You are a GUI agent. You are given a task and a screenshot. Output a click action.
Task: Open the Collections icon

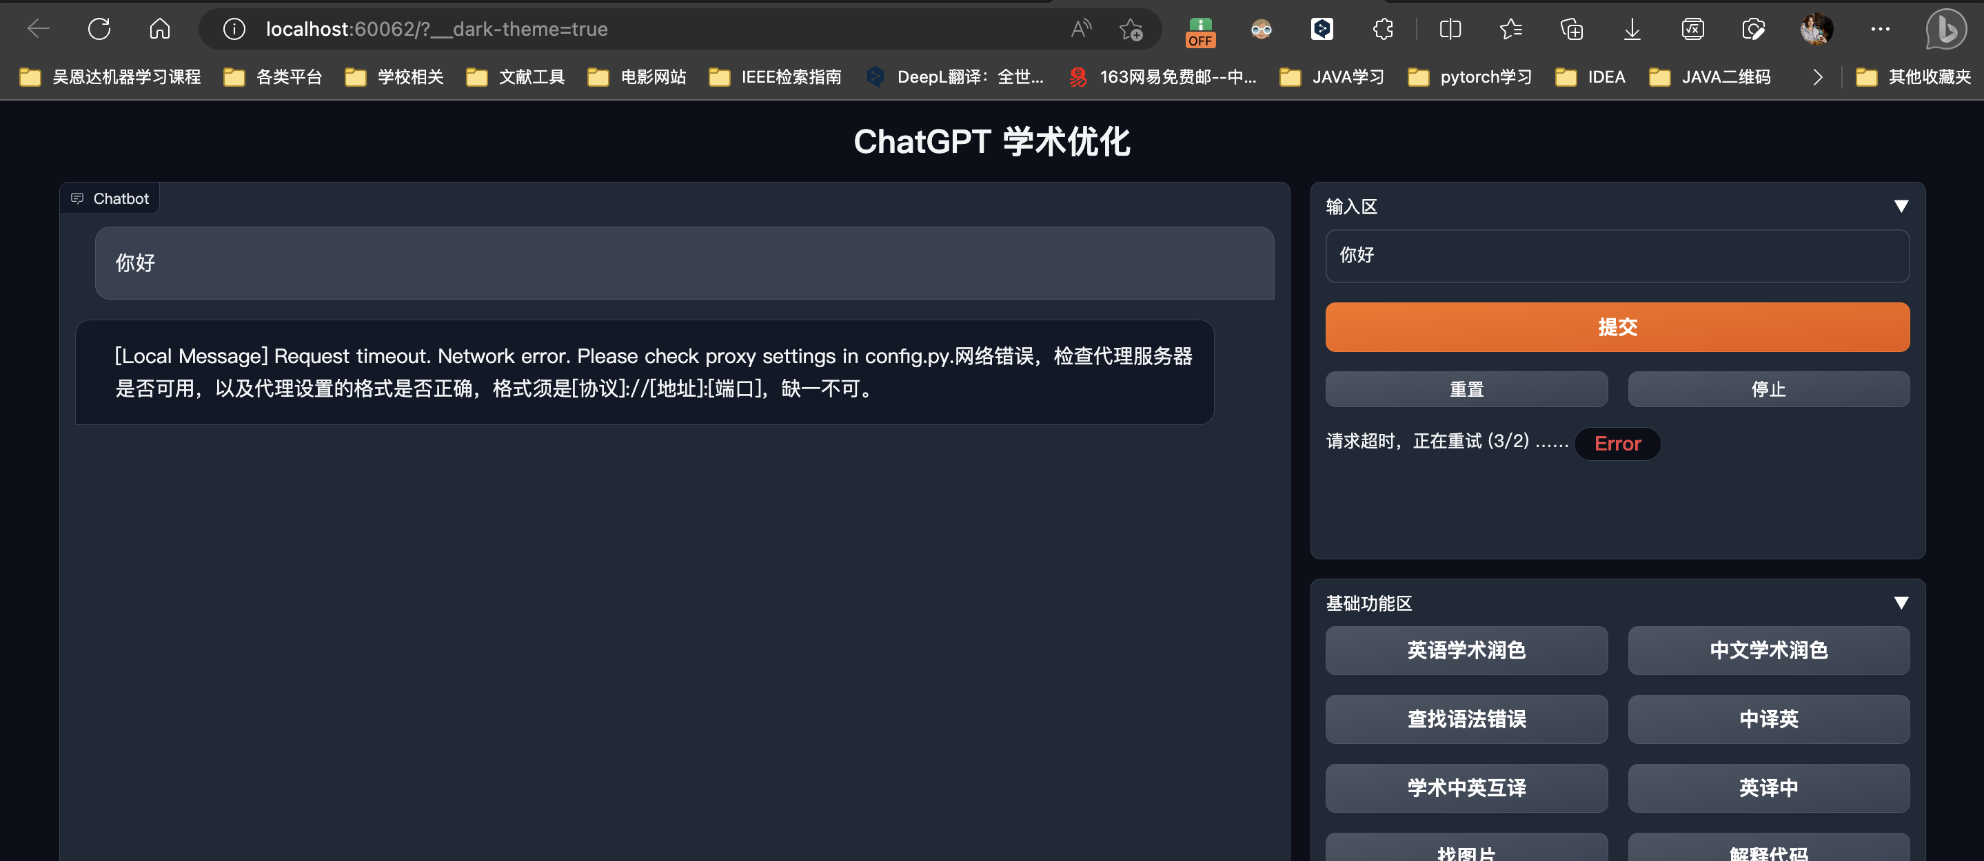coord(1571,28)
